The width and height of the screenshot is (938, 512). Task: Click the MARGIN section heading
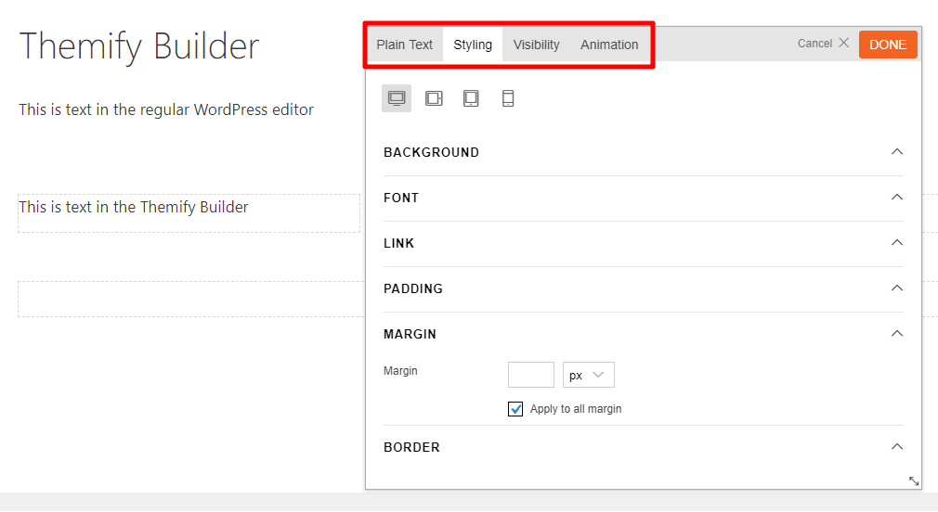pyautogui.click(x=410, y=334)
